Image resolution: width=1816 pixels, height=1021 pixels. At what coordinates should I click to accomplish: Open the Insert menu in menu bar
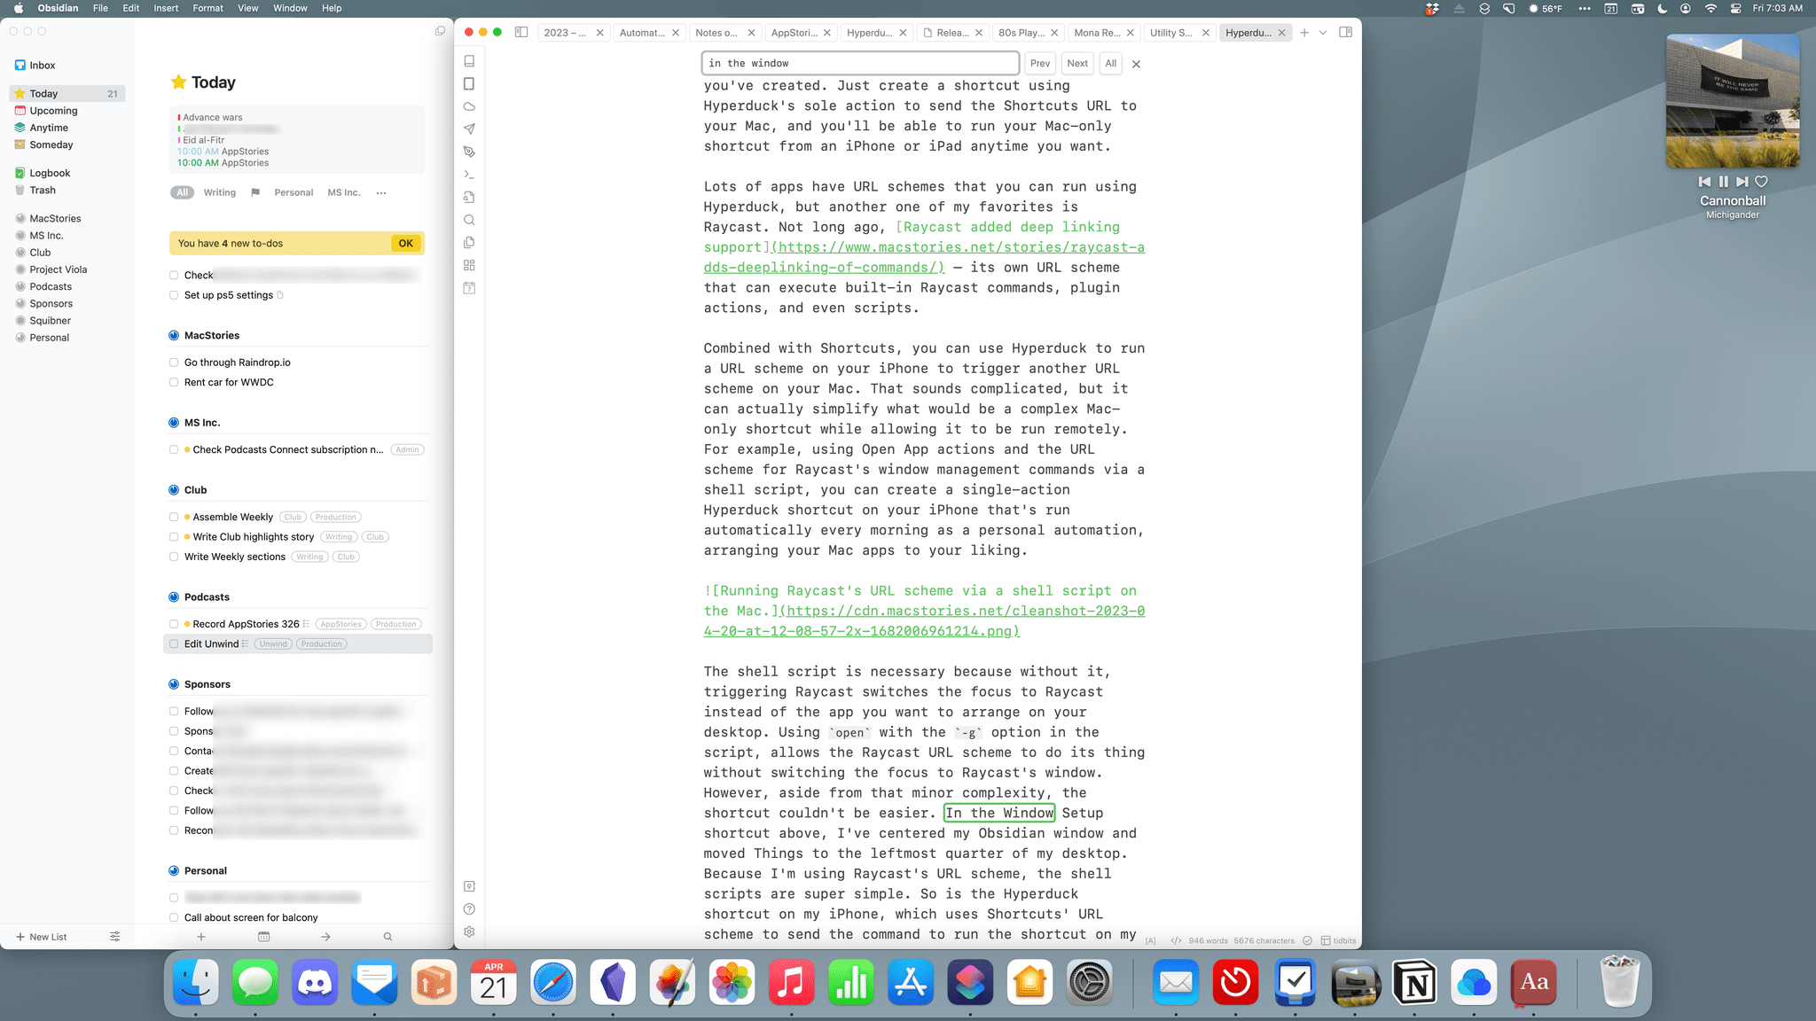click(x=166, y=8)
